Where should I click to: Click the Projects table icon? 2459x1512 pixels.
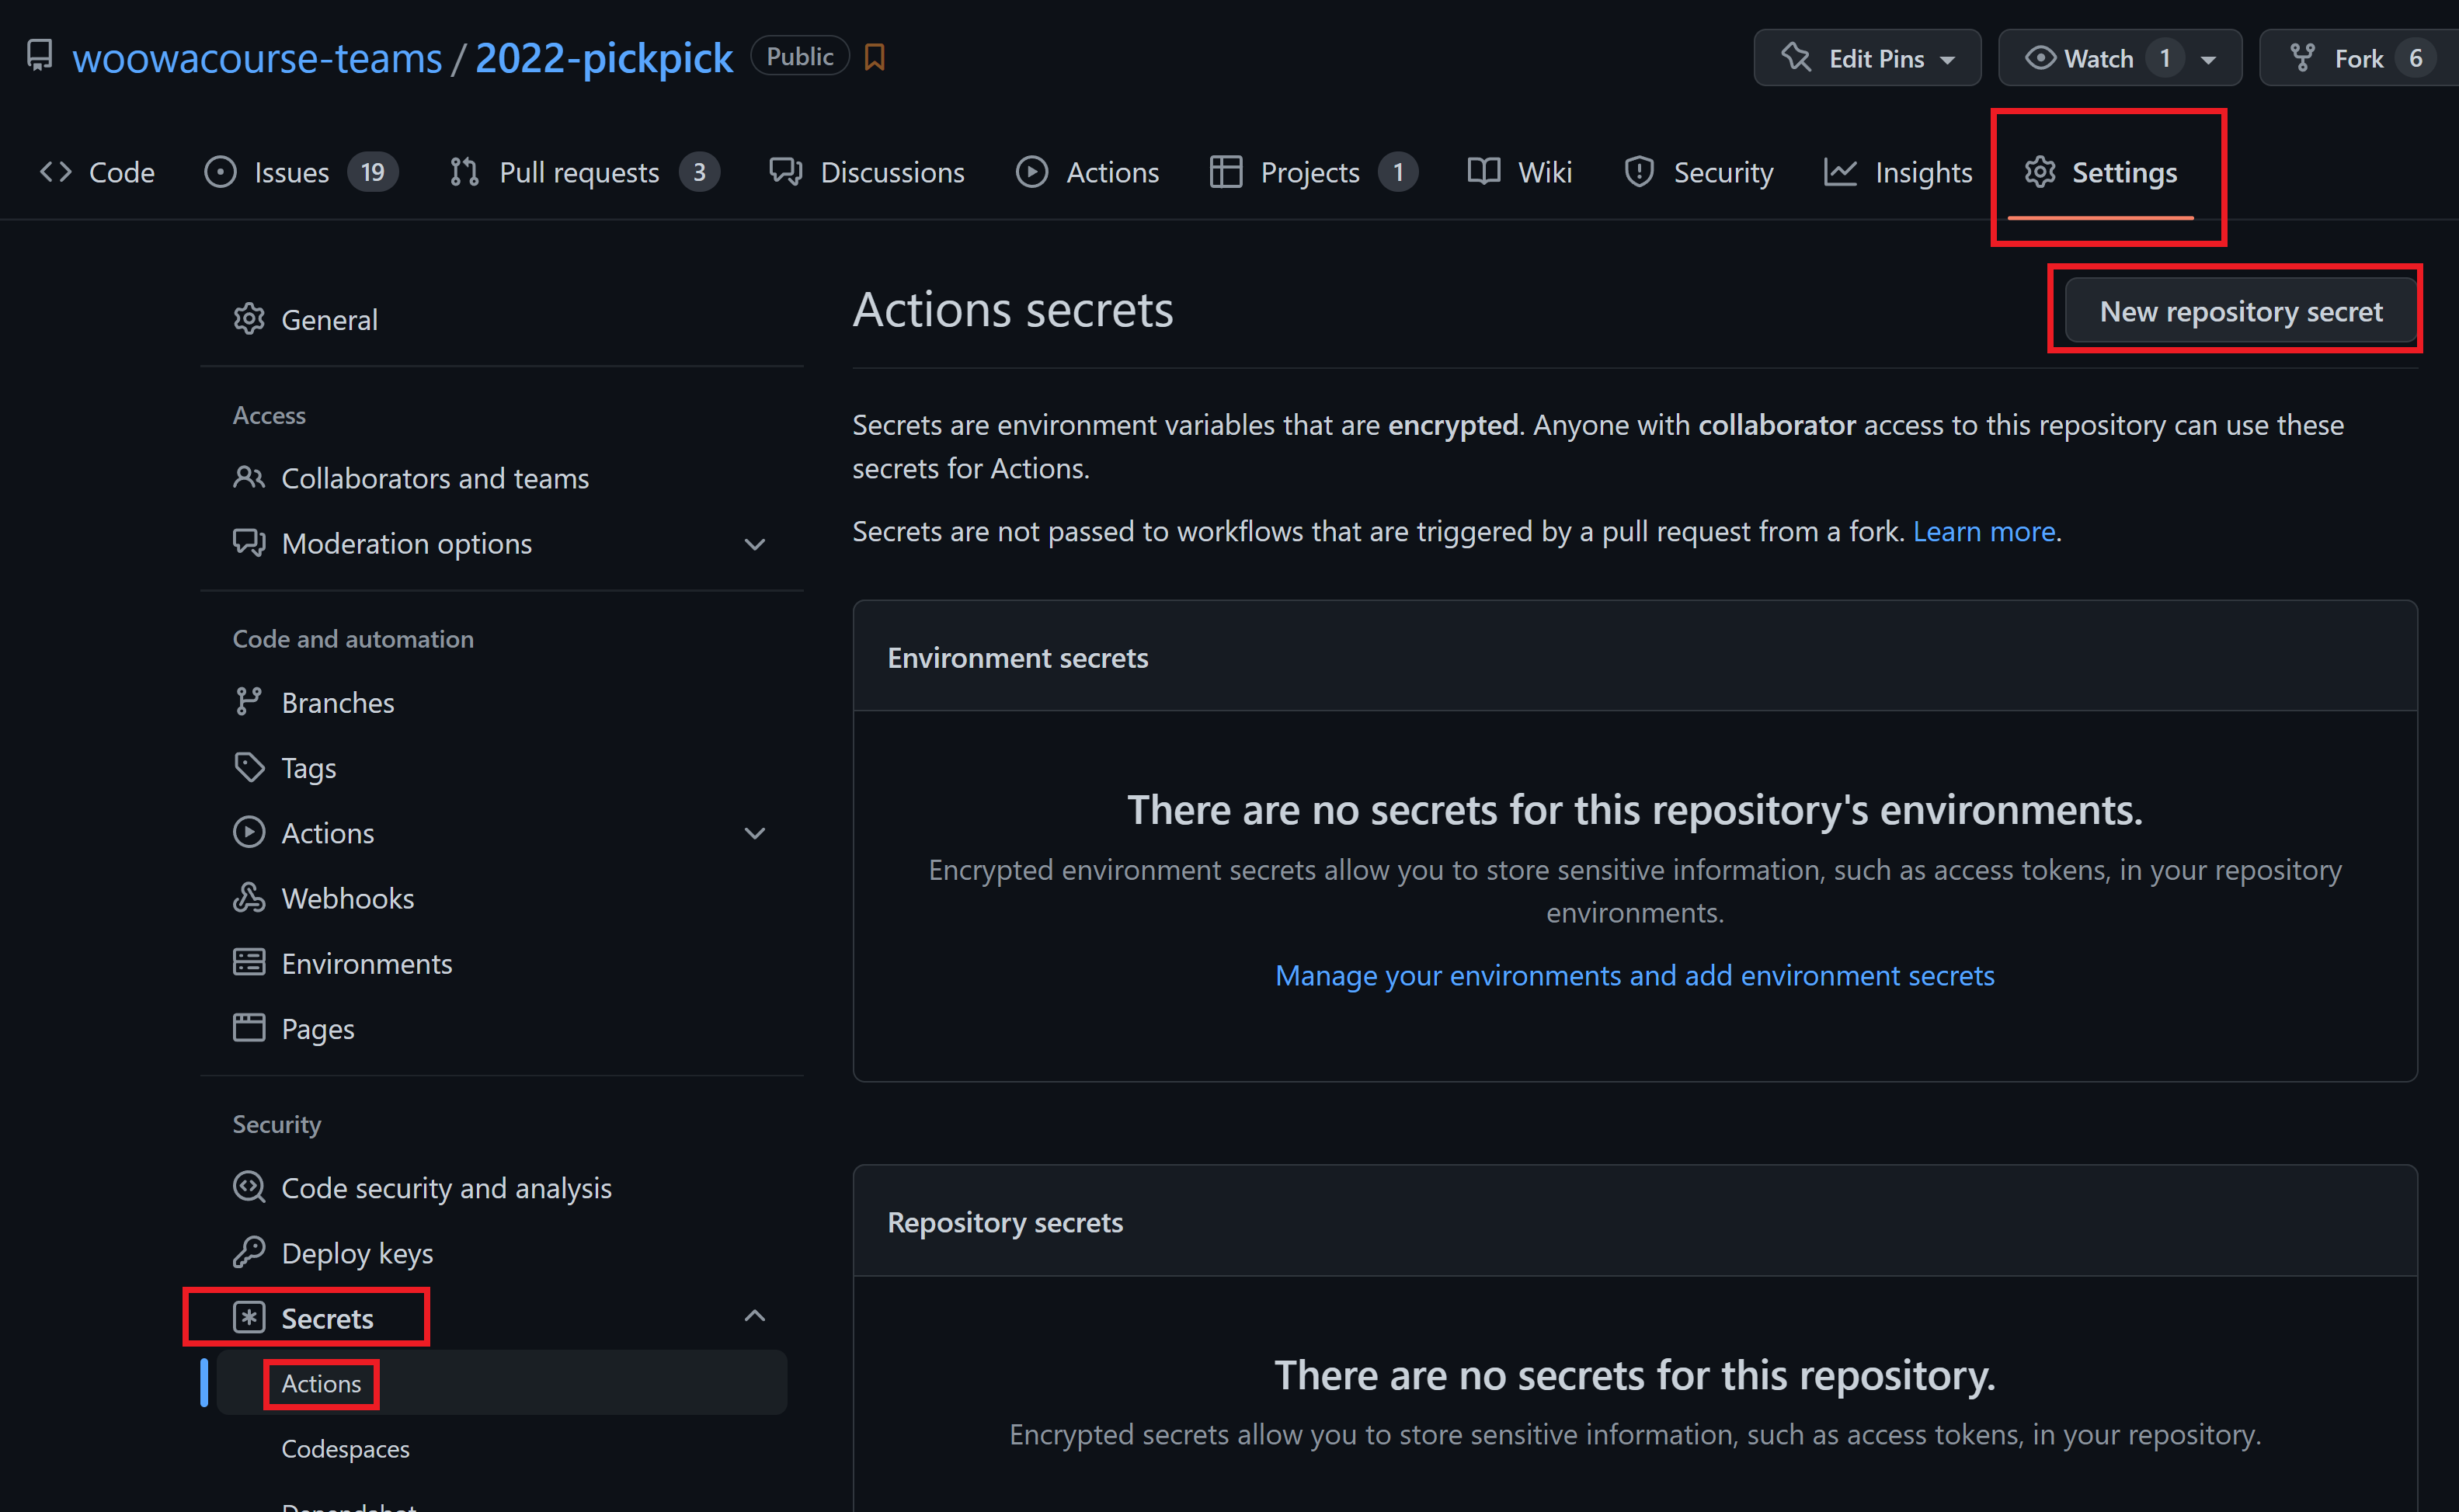(1226, 172)
